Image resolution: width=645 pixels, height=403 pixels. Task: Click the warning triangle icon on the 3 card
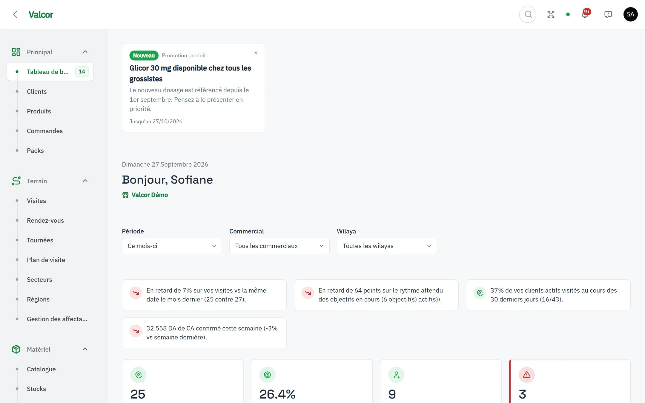(x=527, y=375)
